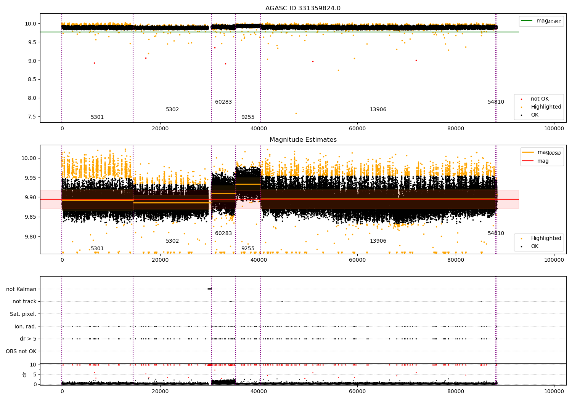Image resolution: width=572 pixels, height=400 pixels.
Task: Click obsid 54810 in Magnitude Estimates plot
Action: pos(496,234)
